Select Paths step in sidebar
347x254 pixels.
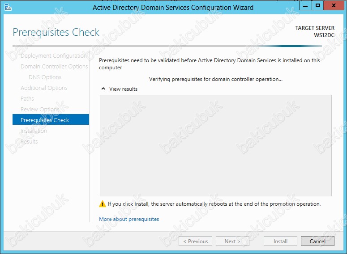(27, 98)
